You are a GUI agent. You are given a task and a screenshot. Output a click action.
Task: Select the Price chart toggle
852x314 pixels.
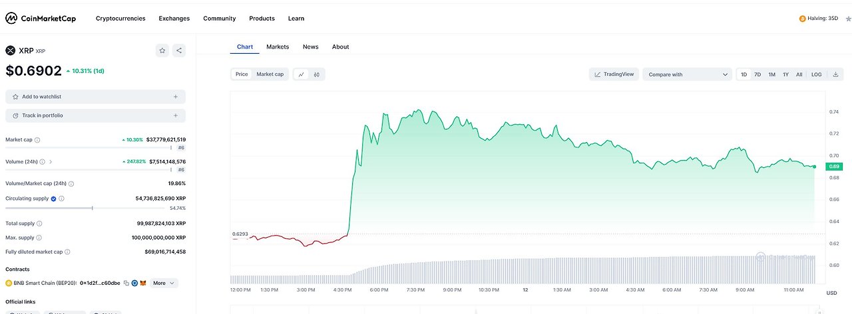(242, 74)
